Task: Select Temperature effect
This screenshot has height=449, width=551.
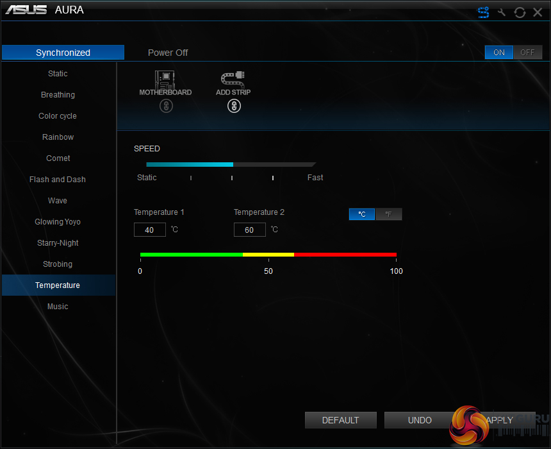Action: 58,285
